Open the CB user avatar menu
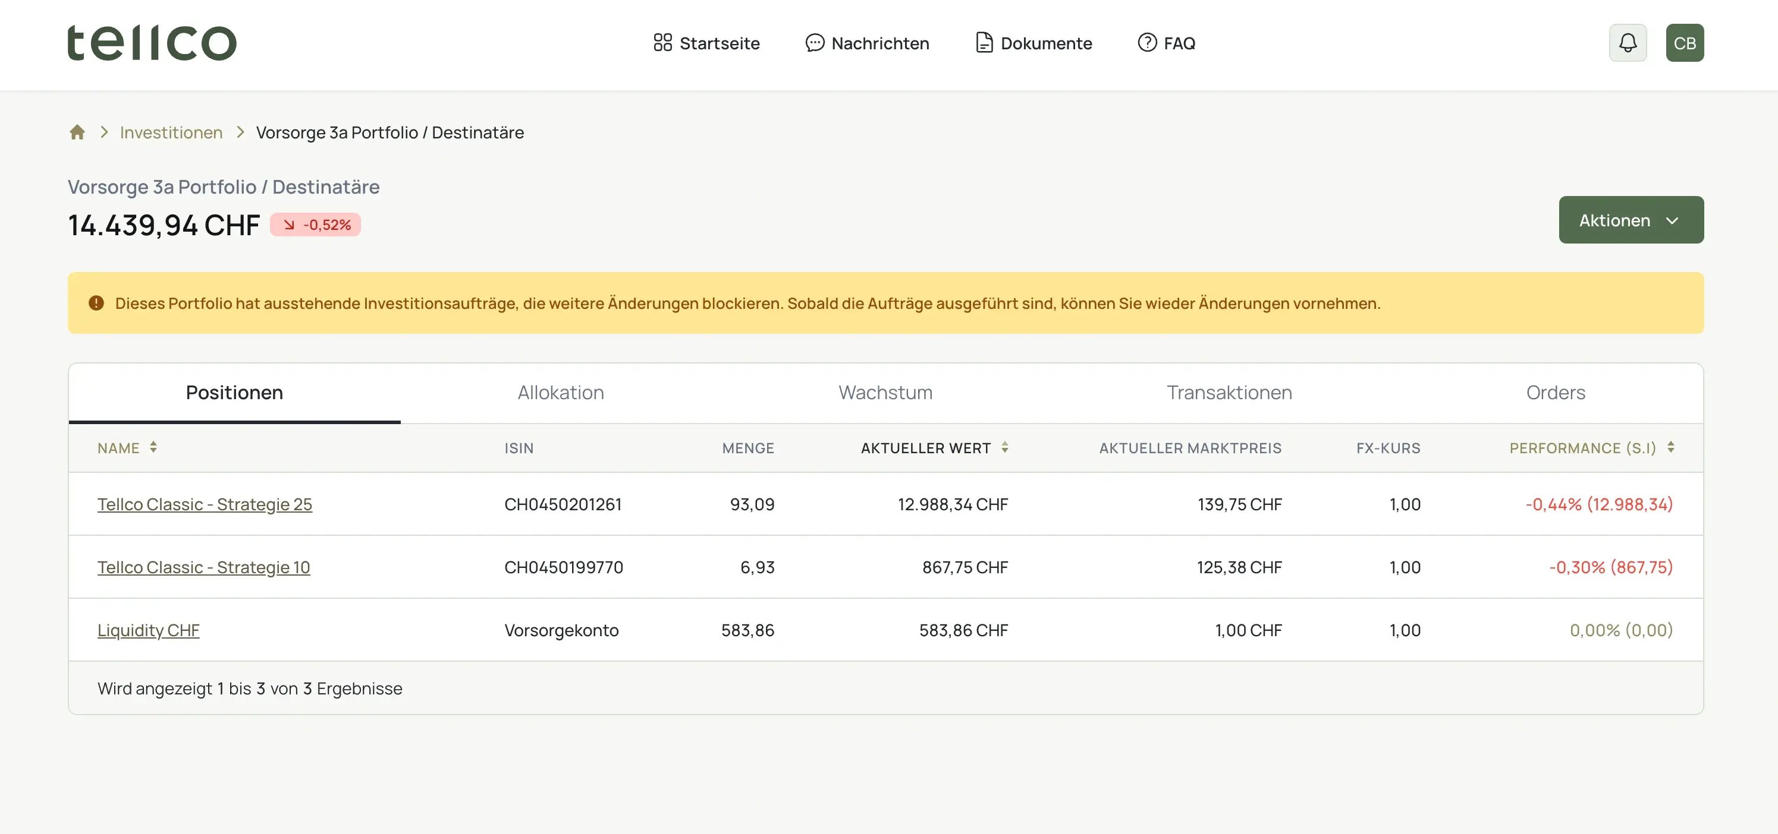The width and height of the screenshot is (1778, 834). tap(1684, 43)
